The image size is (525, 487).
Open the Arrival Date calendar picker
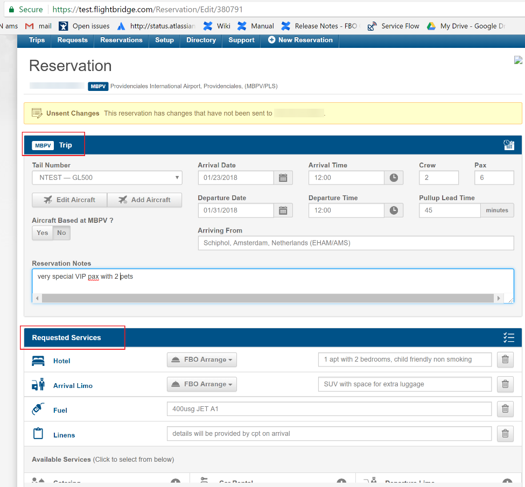283,178
